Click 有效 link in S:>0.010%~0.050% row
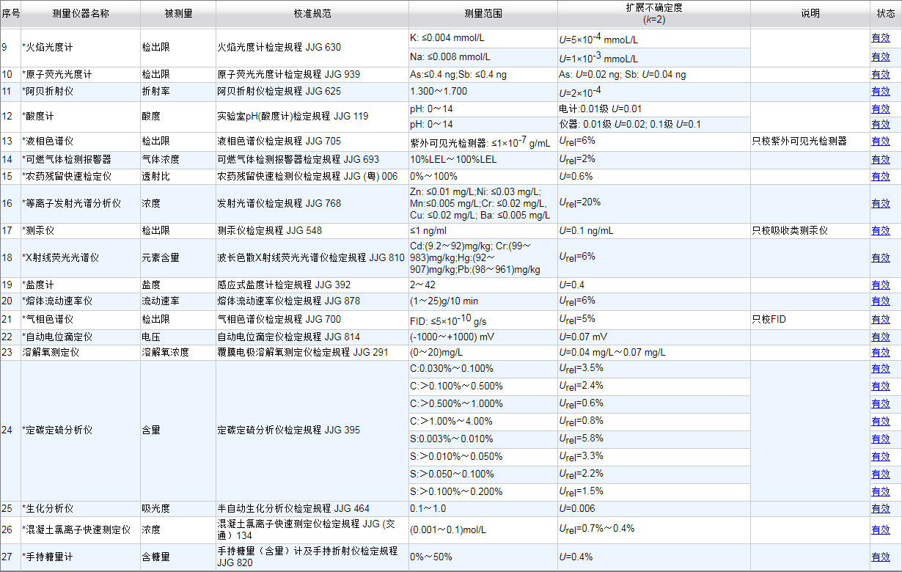 (x=881, y=456)
